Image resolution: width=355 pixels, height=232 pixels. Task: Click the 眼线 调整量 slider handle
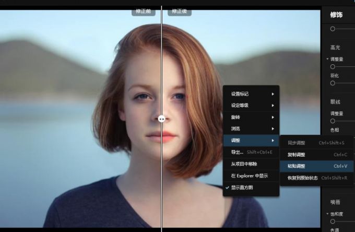(333, 121)
